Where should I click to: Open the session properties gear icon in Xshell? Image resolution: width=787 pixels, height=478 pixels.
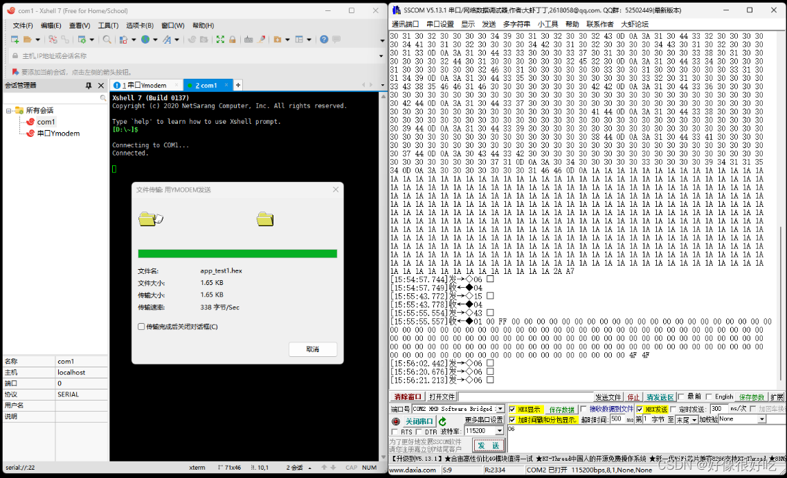pos(82,39)
